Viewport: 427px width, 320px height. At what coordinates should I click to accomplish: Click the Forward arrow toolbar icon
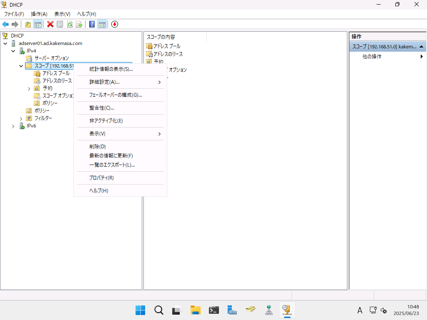click(15, 24)
